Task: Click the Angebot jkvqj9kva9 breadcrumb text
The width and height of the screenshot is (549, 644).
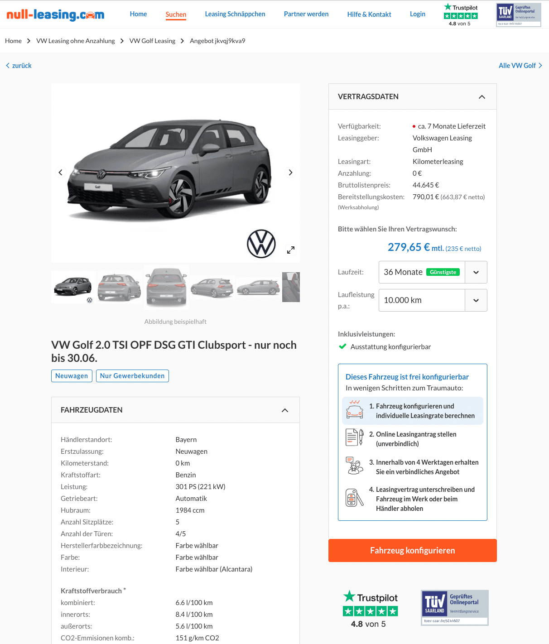Action: [x=217, y=41]
